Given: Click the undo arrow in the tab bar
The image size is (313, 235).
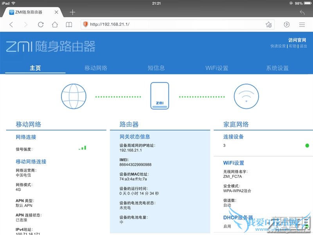Looking at the screenshot, I should pos(302,12).
